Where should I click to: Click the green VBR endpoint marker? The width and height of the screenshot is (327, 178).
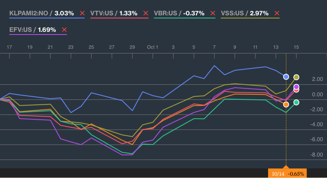pos(296,102)
